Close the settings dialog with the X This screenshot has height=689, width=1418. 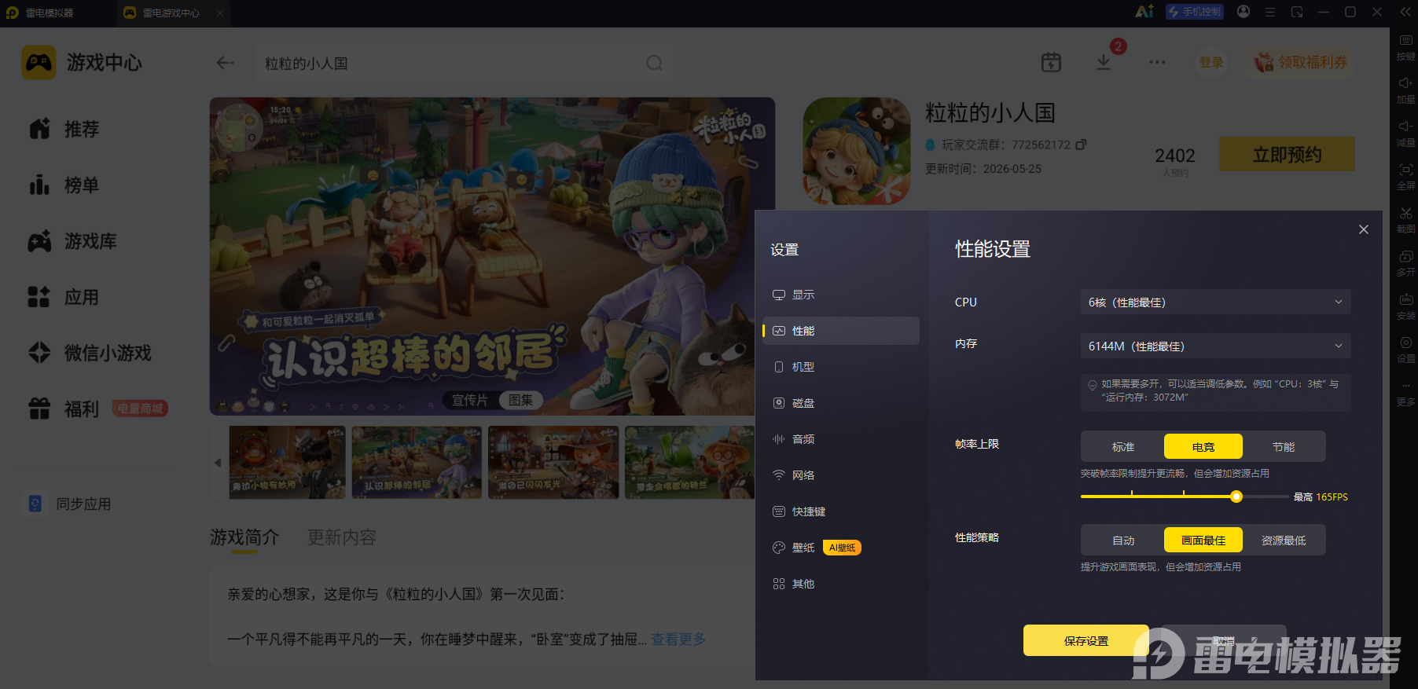(x=1364, y=229)
